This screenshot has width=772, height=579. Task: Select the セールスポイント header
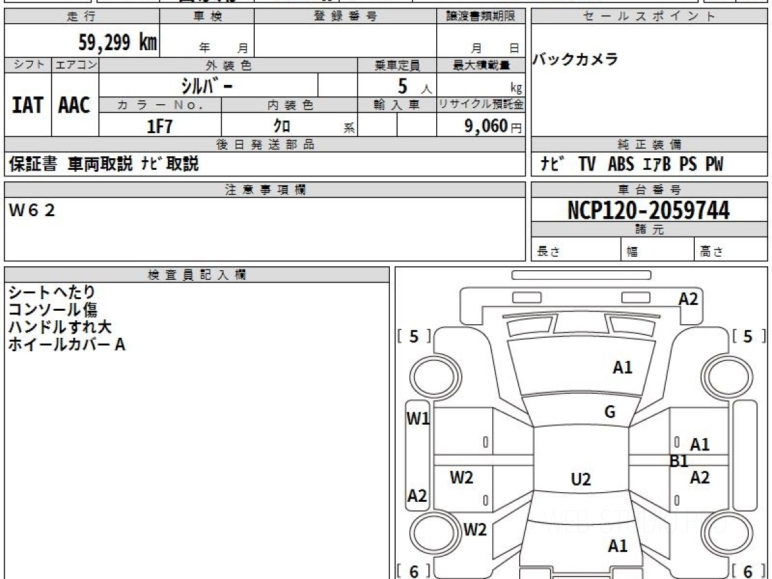[649, 17]
